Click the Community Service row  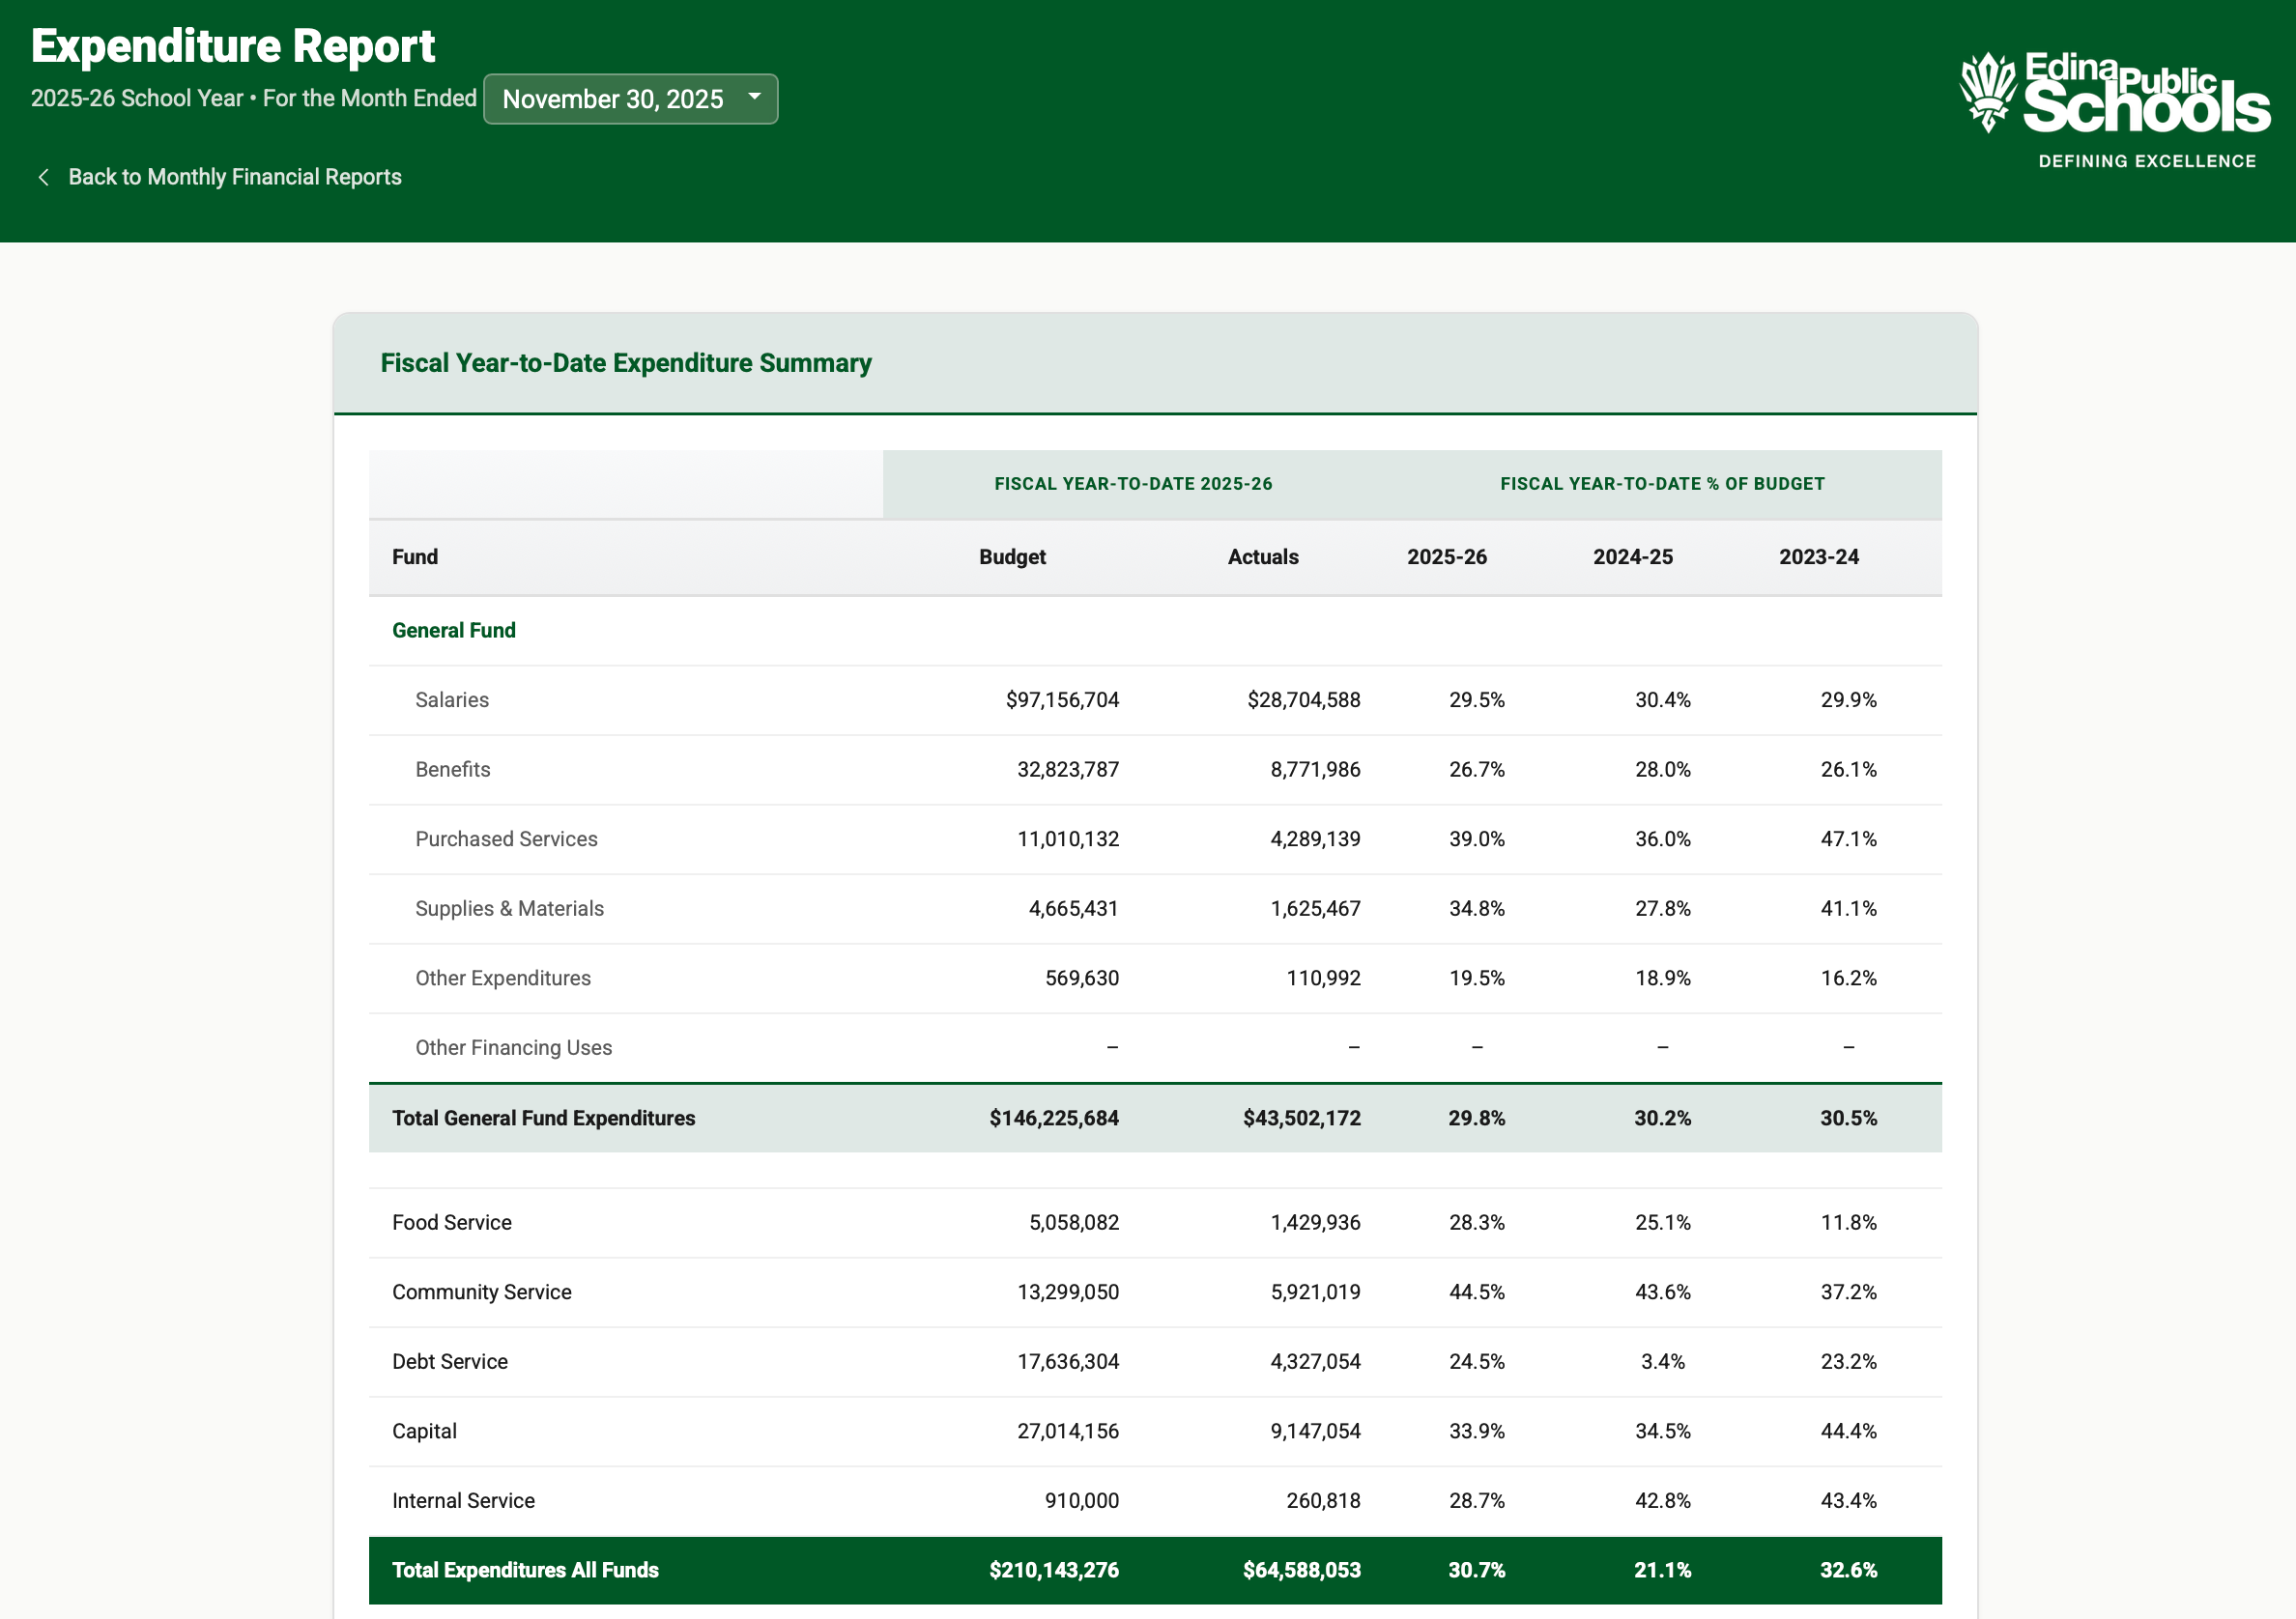click(x=481, y=1292)
